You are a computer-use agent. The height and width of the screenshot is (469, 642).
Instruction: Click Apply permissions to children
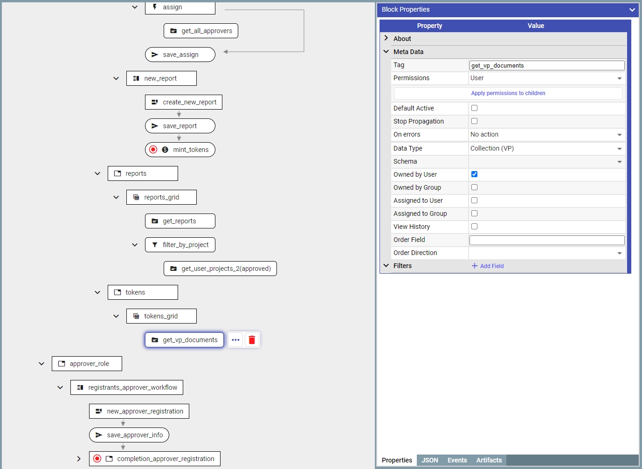click(x=508, y=93)
